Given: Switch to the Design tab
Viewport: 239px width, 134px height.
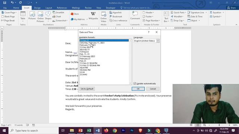Looking at the screenshot, I should click(x=37, y=8).
